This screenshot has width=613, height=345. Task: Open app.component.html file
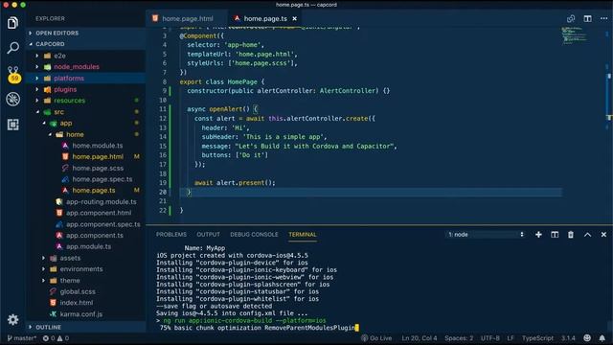pos(99,213)
